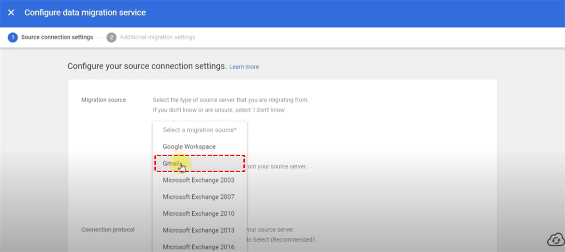Go to step 2 Additional migration settings

pyautogui.click(x=151, y=37)
